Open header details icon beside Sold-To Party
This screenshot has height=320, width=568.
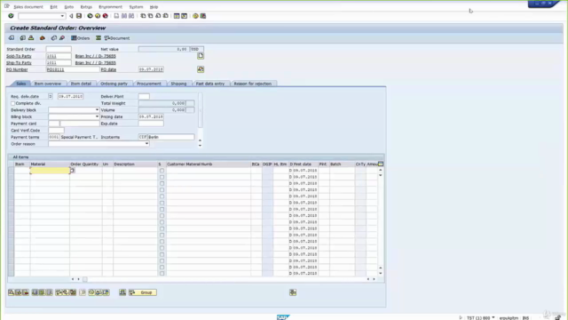[201, 56]
